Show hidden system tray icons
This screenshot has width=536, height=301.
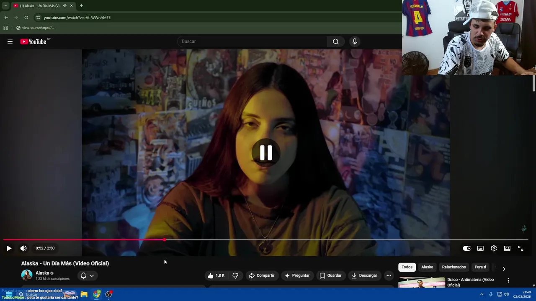point(482,294)
